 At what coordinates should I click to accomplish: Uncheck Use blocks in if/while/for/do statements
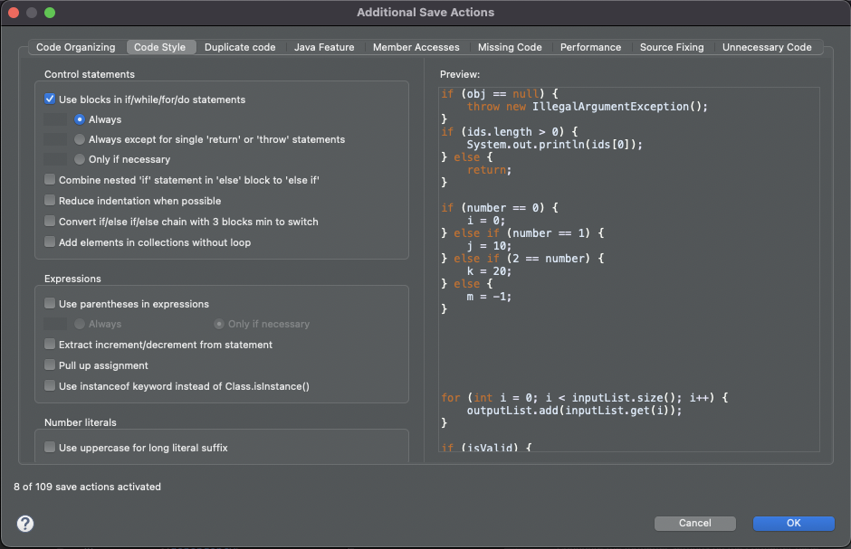click(50, 99)
